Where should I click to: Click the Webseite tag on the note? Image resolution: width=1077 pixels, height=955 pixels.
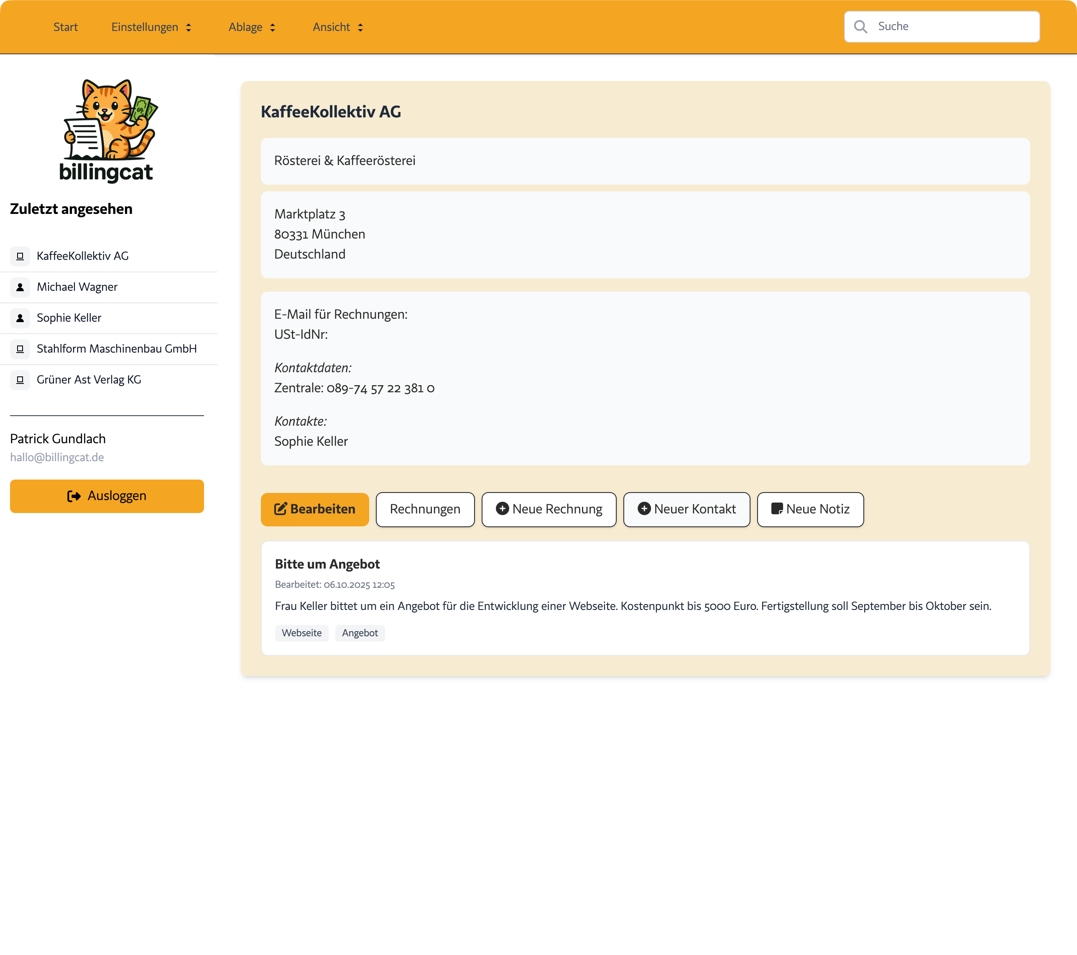(301, 633)
